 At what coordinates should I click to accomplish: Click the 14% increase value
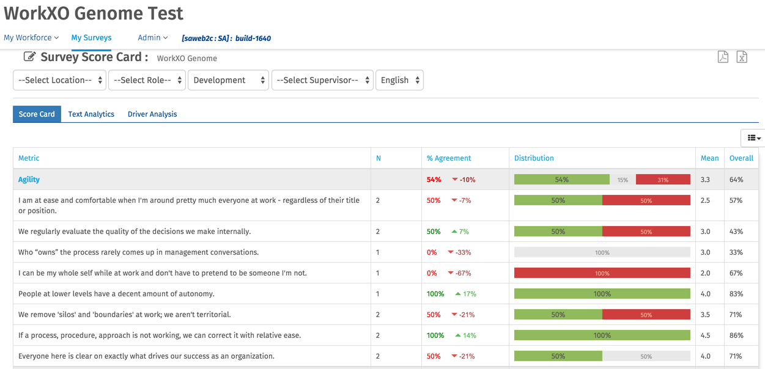[x=470, y=335]
